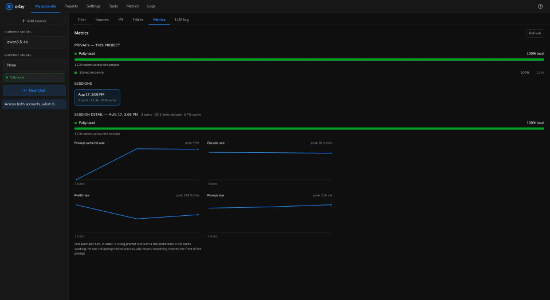The image size is (550, 300).
Task: Click the "Stayed on device" label
Action: point(92,73)
